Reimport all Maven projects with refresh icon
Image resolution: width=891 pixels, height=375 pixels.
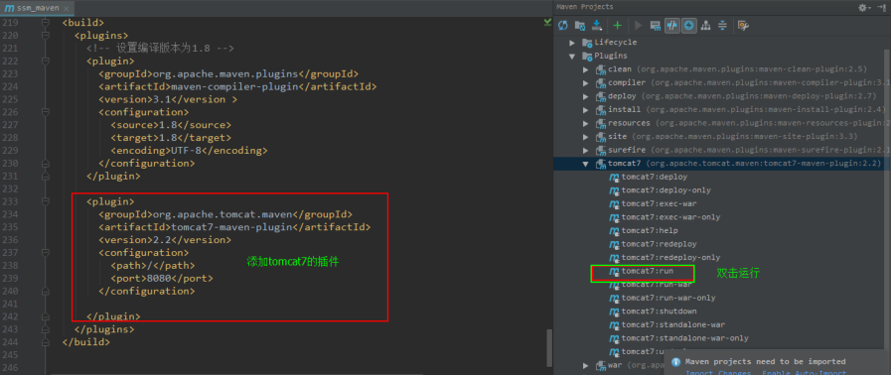tap(563, 25)
